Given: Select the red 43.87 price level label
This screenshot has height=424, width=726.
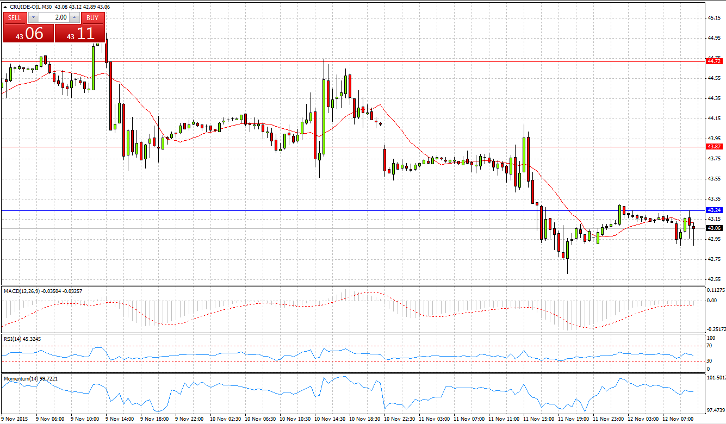Looking at the screenshot, I should (x=714, y=147).
